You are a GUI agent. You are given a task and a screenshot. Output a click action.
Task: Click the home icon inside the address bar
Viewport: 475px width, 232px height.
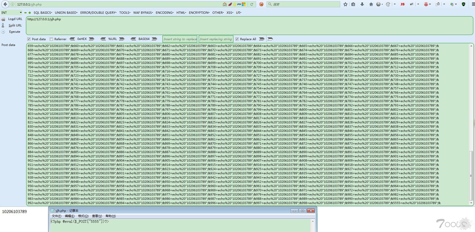pyautogui.click(x=225, y=4)
